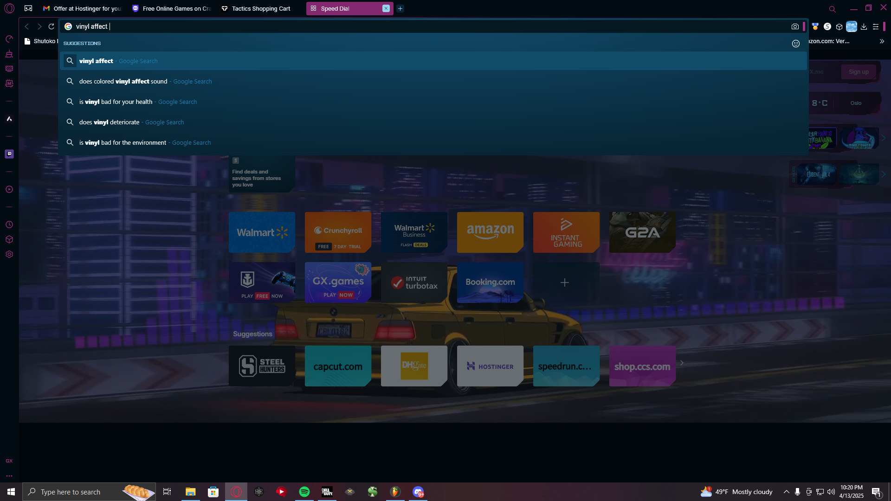The width and height of the screenshot is (891, 501).
Task: Open the Twitch sidebar panel
Action: (x=9, y=154)
